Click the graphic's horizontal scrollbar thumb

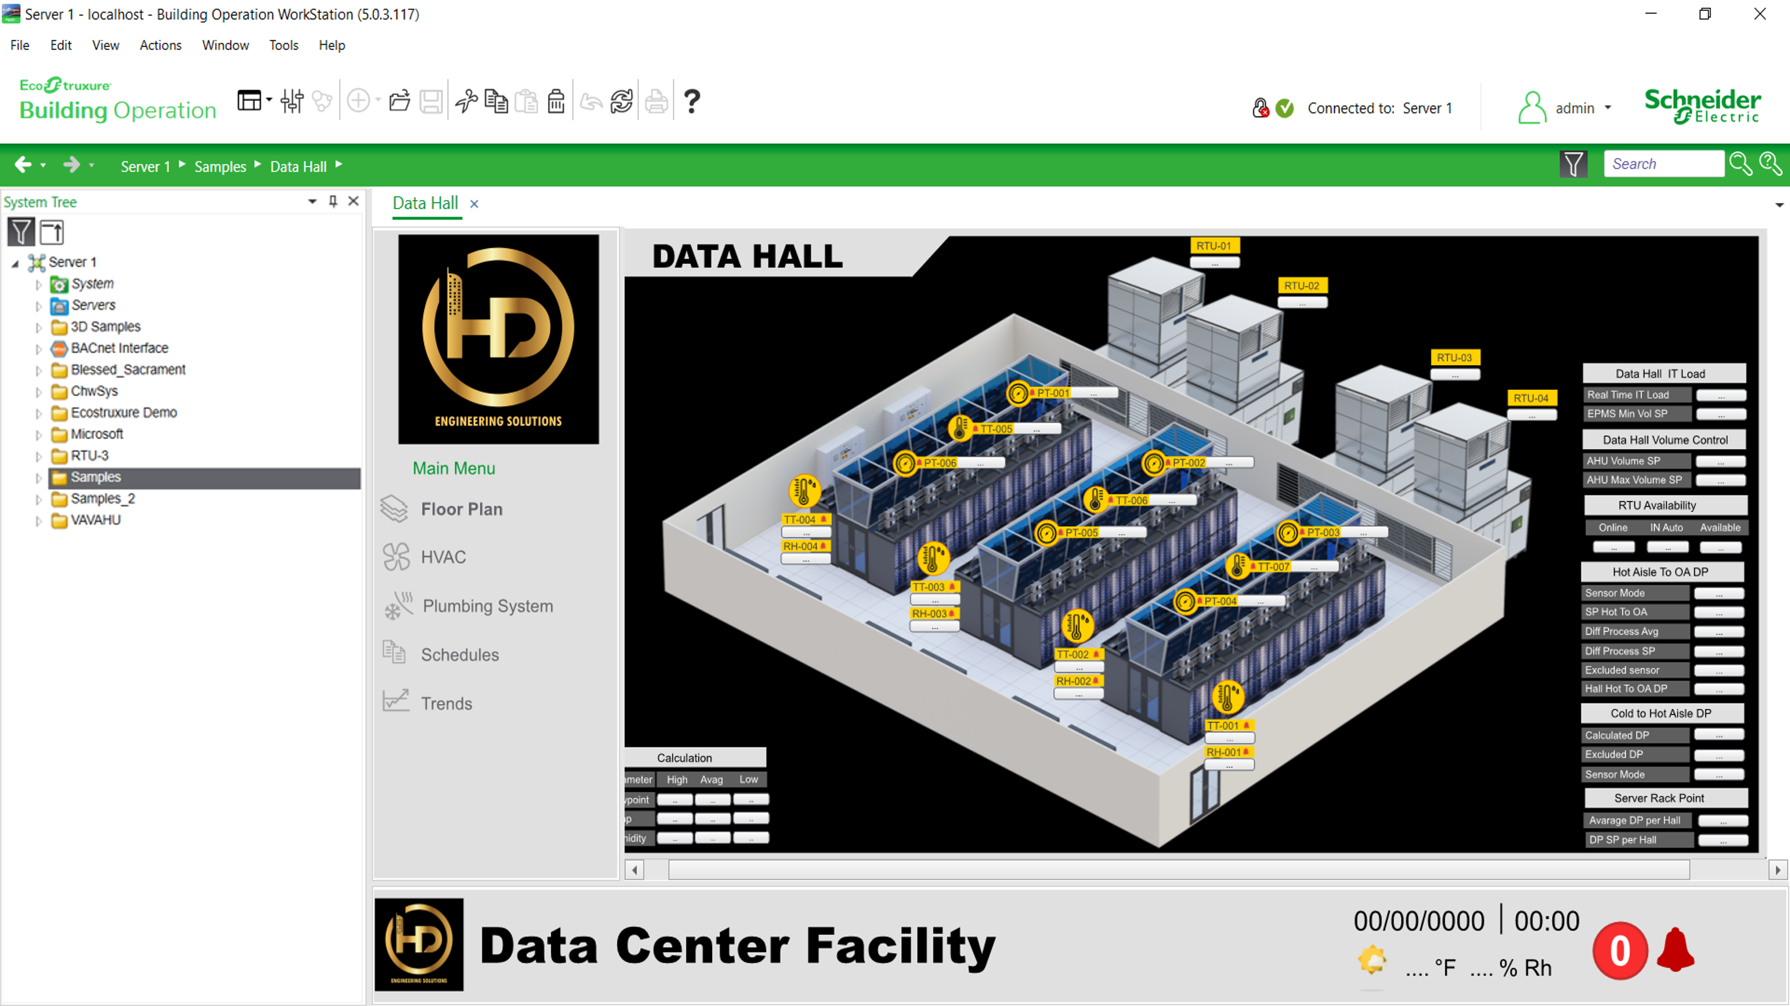1178,869
